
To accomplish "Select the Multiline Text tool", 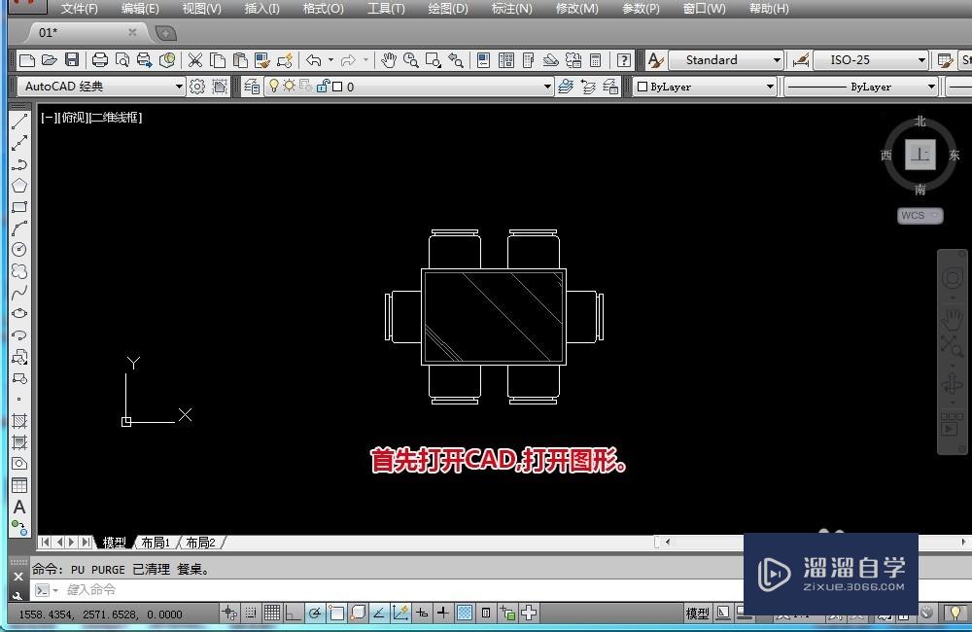I will (19, 507).
